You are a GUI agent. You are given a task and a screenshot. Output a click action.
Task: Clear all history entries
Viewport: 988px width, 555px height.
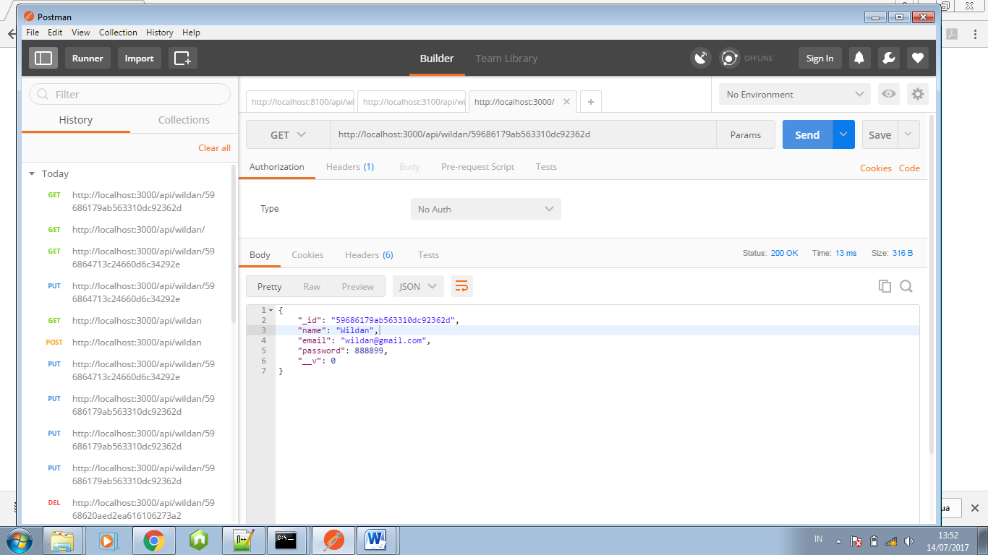[214, 148]
